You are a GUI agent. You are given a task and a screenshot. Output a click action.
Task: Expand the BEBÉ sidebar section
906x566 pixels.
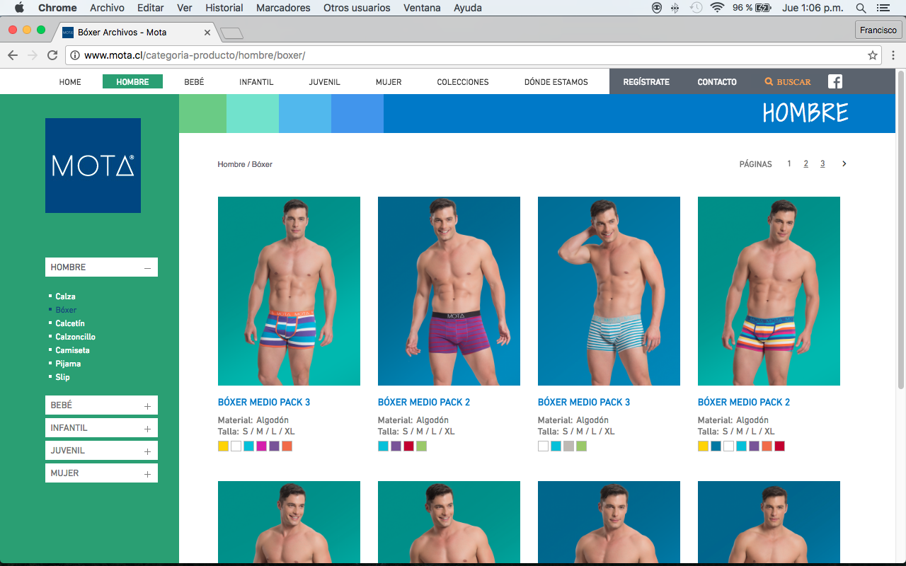click(x=147, y=406)
